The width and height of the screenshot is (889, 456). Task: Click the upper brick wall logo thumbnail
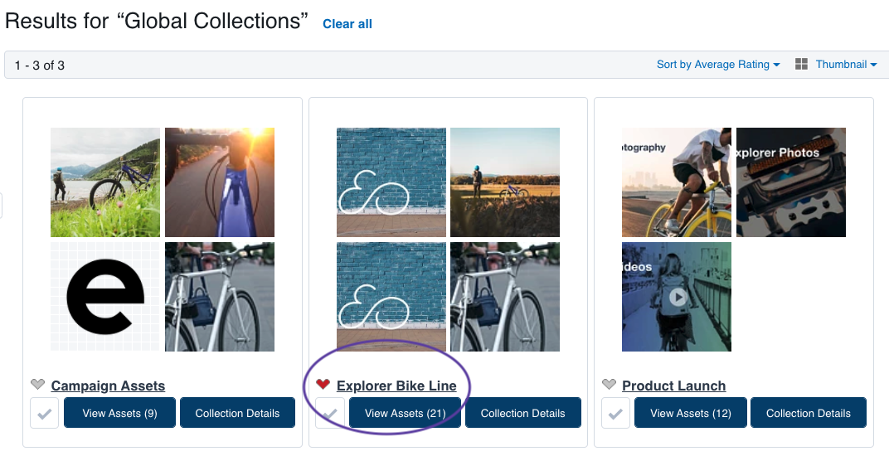391,182
